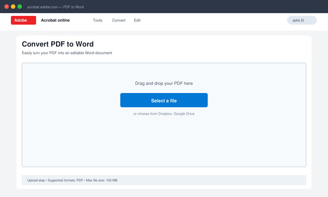This screenshot has height=197, width=328.
Task: Click the PDF drag and drop area
Action: point(164,115)
